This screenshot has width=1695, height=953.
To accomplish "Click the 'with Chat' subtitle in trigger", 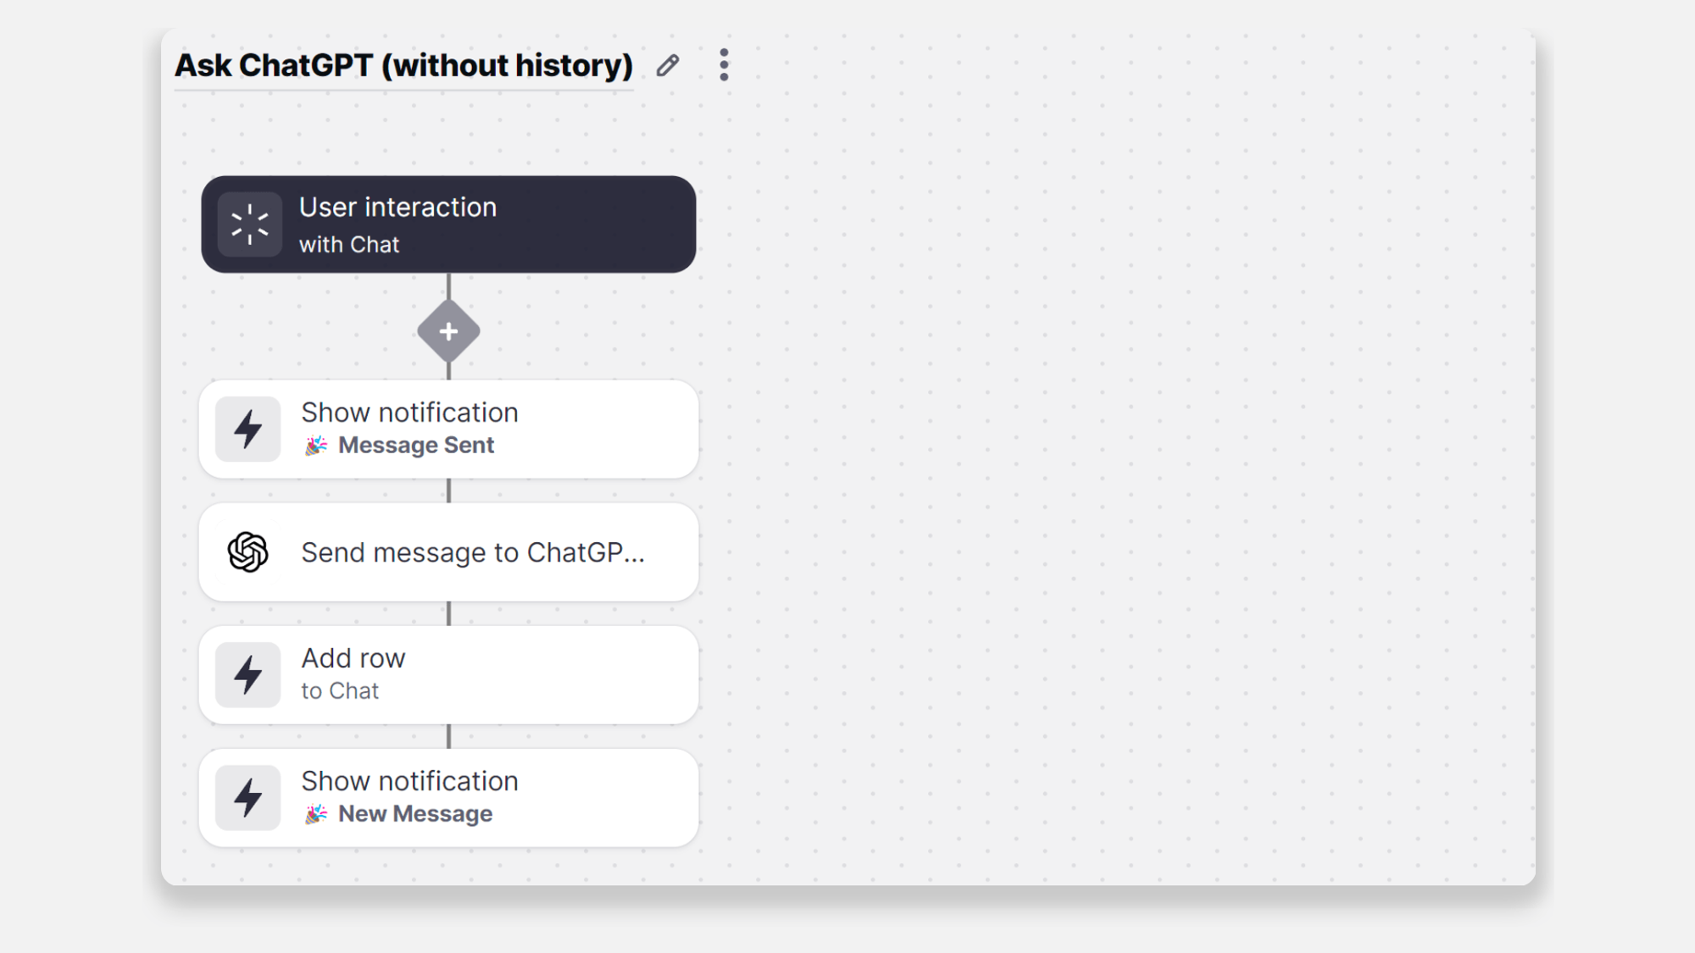I will point(349,245).
